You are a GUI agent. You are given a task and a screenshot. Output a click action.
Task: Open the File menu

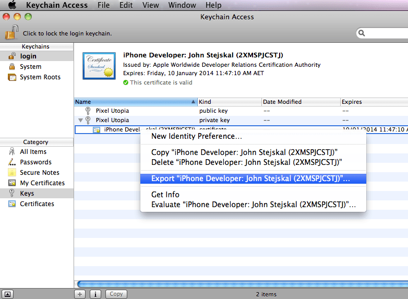(x=103, y=5)
